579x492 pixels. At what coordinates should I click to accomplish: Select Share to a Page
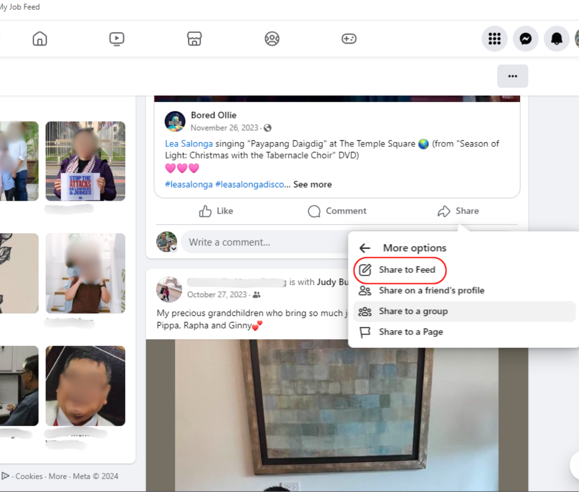click(464, 332)
